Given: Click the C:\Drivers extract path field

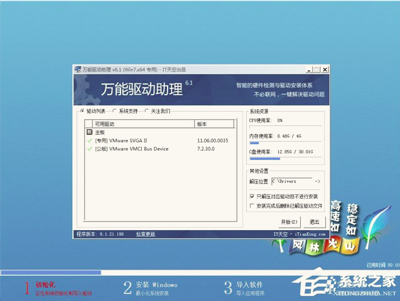Looking at the screenshot, I should 291,181.
